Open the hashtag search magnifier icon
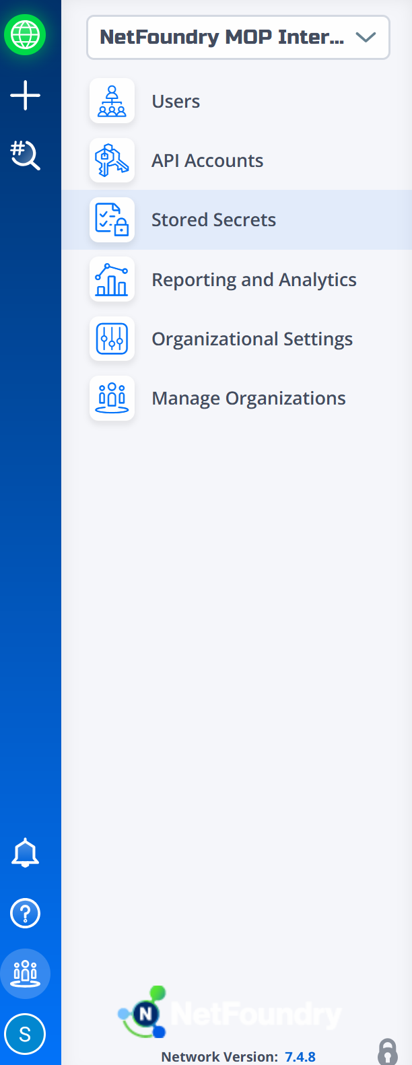Viewport: 412px width, 1065px height. click(25, 155)
